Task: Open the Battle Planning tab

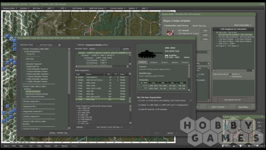Action: point(199,26)
